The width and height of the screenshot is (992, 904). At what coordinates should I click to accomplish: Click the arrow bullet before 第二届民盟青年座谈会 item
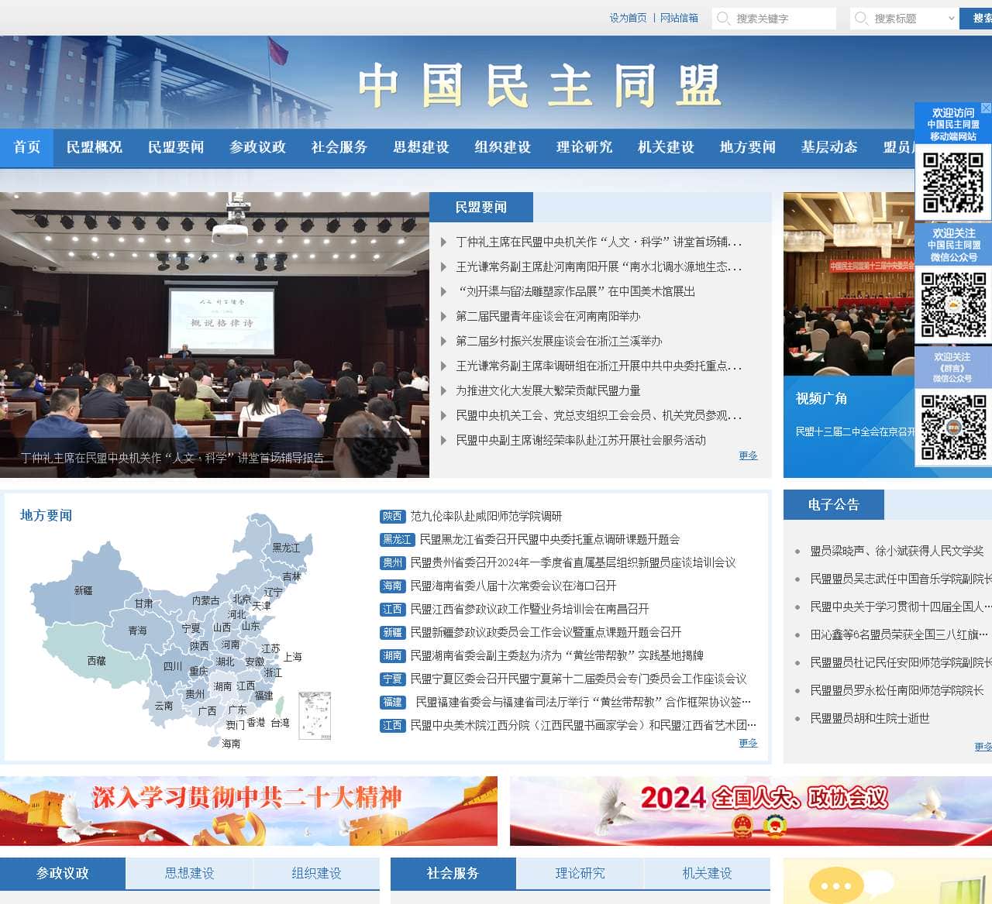[444, 317]
